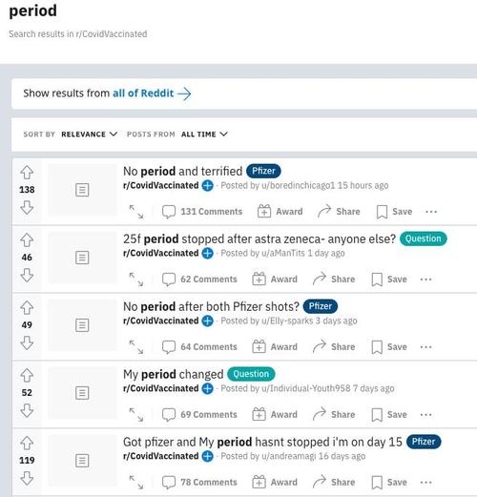The image size is (477, 497).
Task: Upvote the 'My period changed' post
Action: point(27,375)
